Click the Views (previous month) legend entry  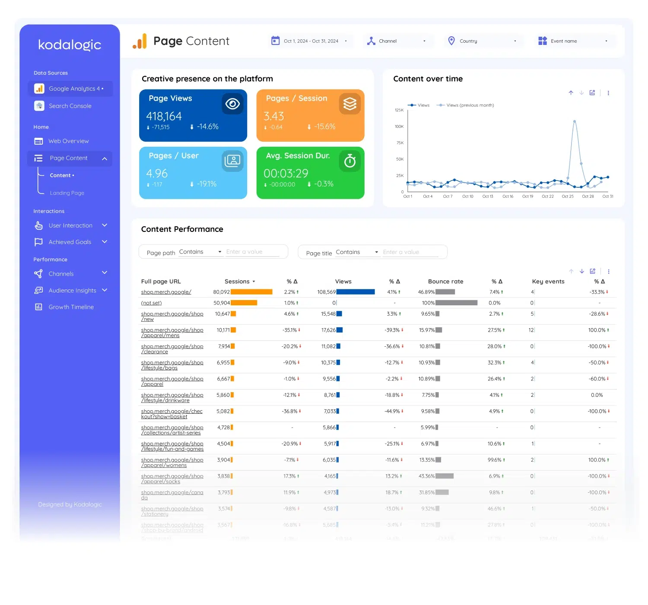click(x=465, y=105)
